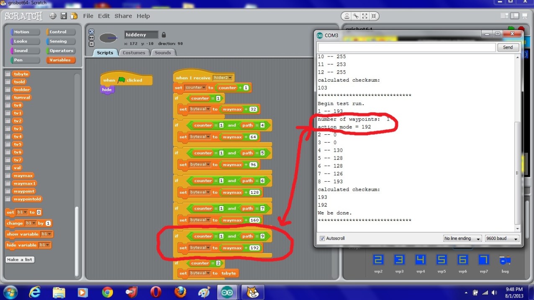Open the 'No line ending' dropdown
This screenshot has width=534, height=300.
pos(462,238)
